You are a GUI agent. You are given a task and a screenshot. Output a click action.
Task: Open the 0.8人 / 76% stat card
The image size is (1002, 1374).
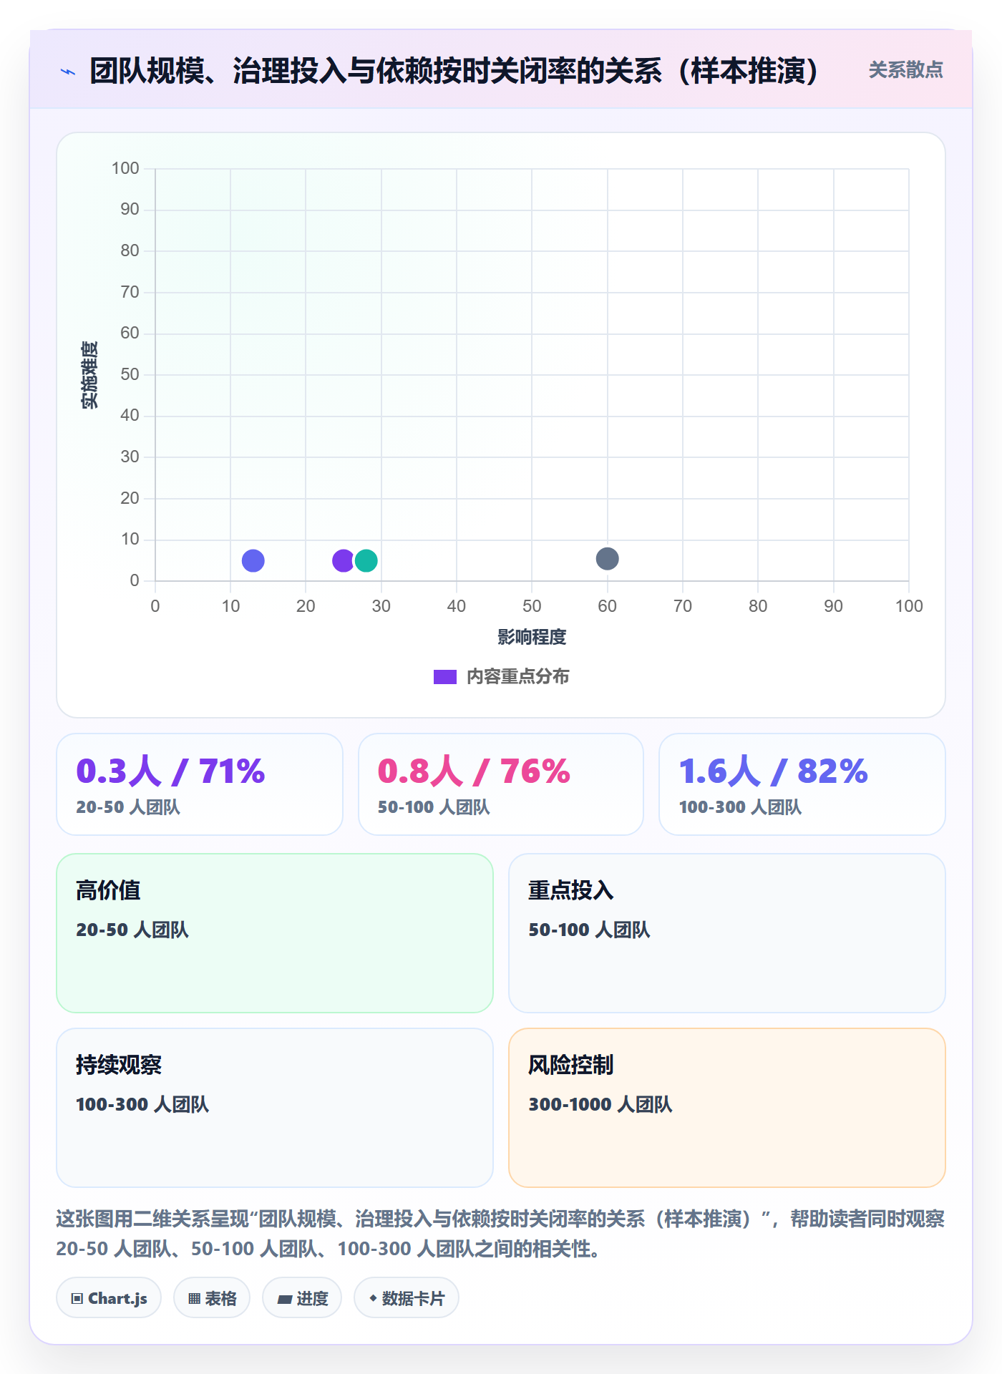coord(501,784)
